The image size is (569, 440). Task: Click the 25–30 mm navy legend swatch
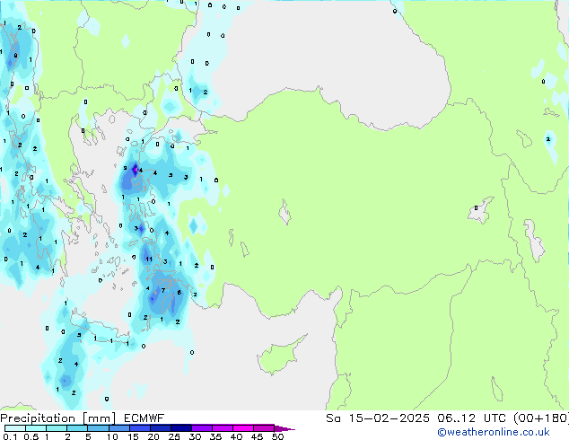click(x=180, y=428)
